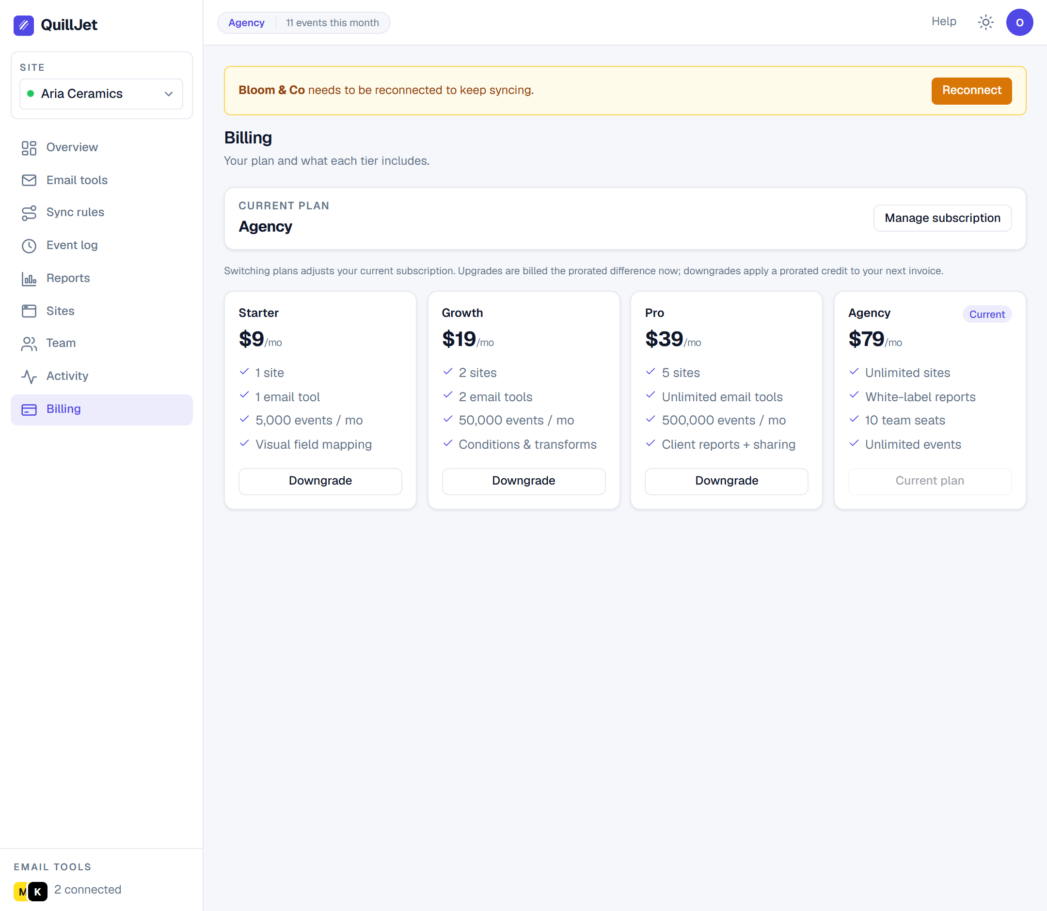Image resolution: width=1047 pixels, height=911 pixels.
Task: Click the $19/mo Growth price
Action: 468,339
